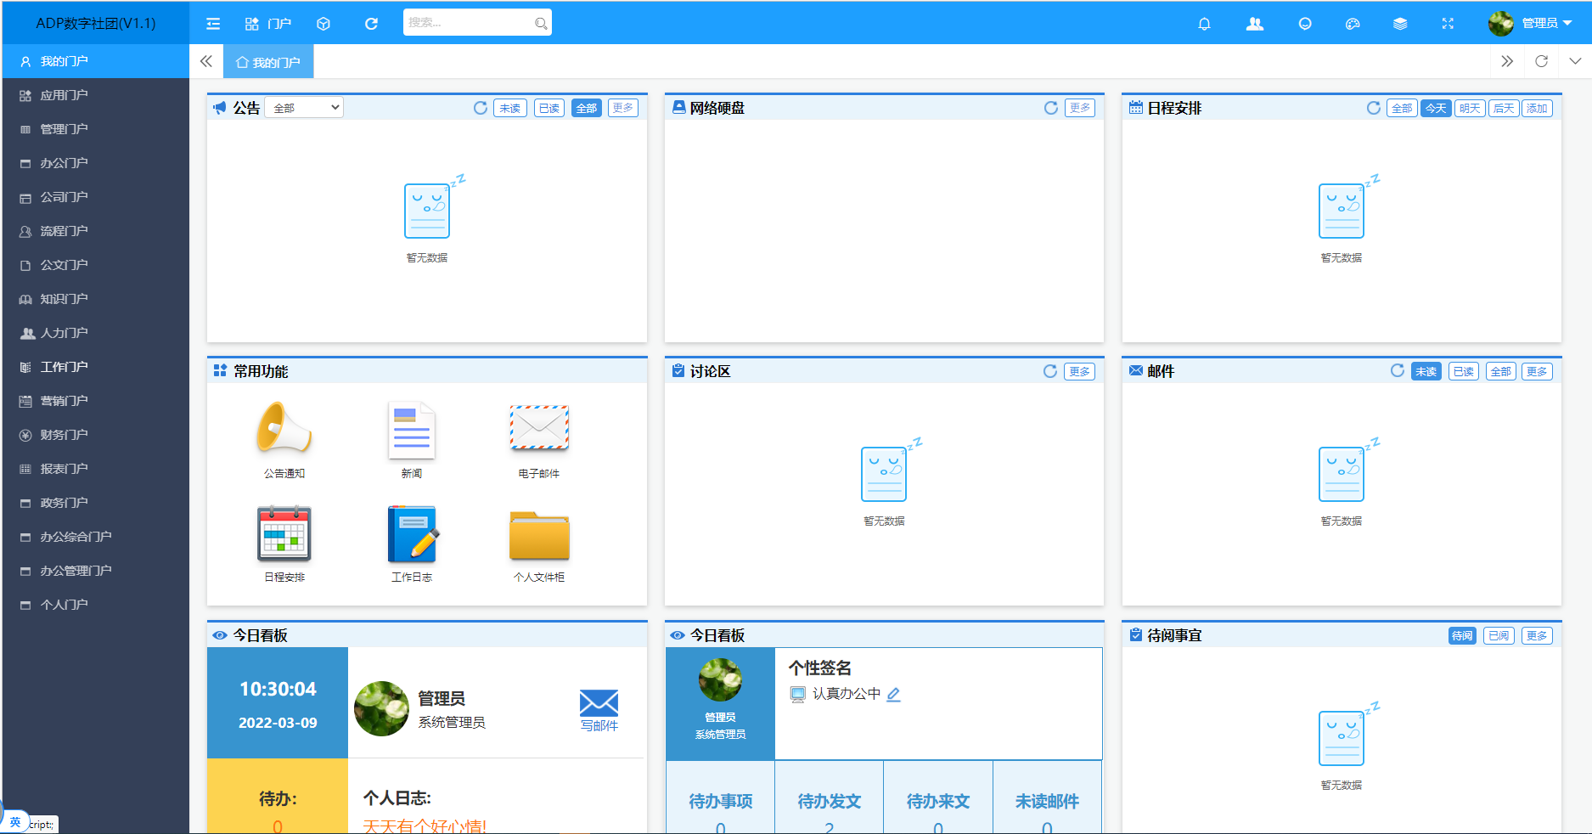Expand the tab options chevron at right
The width and height of the screenshot is (1592, 834).
[x=1575, y=61]
